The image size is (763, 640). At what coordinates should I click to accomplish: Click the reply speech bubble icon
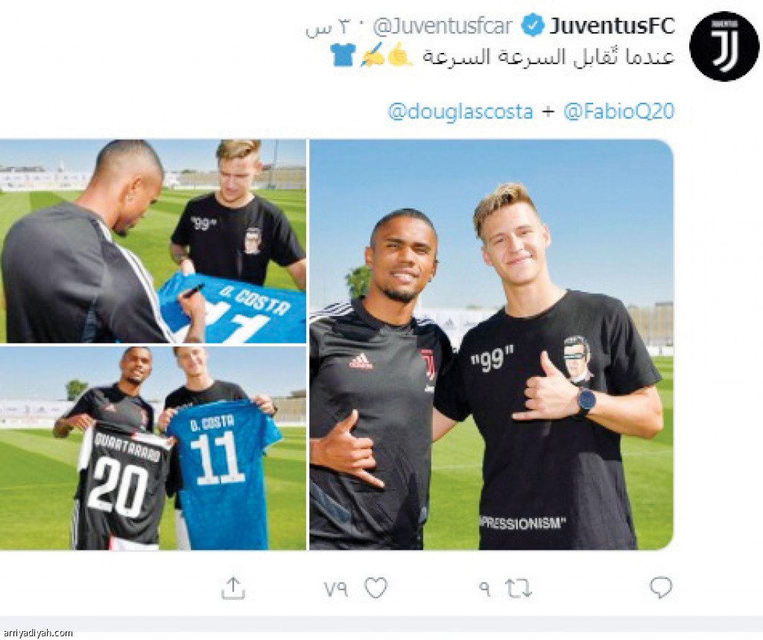(x=661, y=587)
